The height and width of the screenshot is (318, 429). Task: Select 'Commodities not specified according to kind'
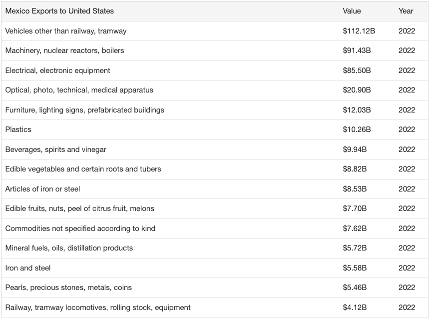click(80, 228)
